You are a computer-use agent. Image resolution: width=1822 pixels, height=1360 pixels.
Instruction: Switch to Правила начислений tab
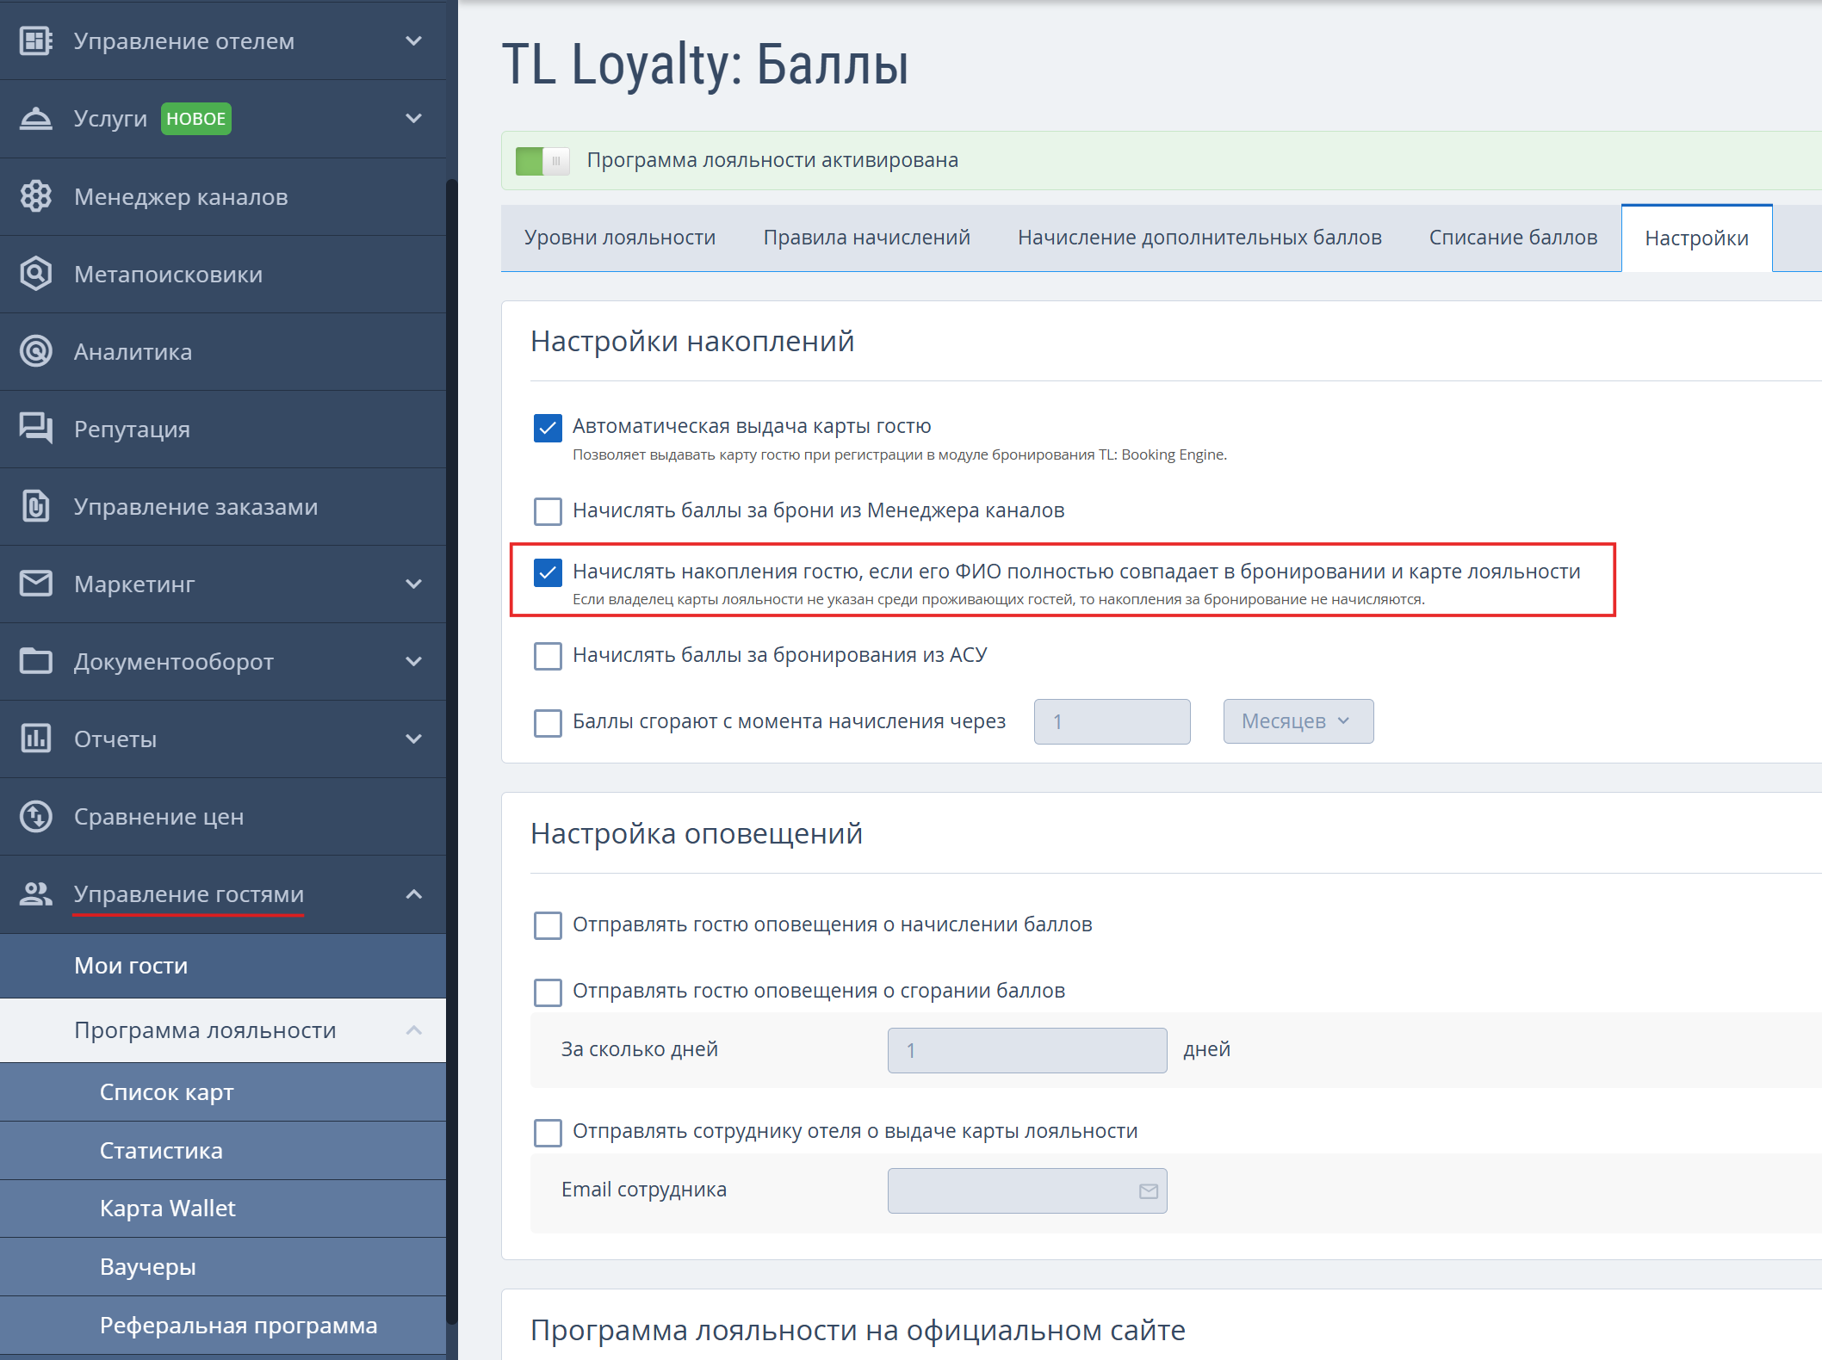(x=866, y=238)
